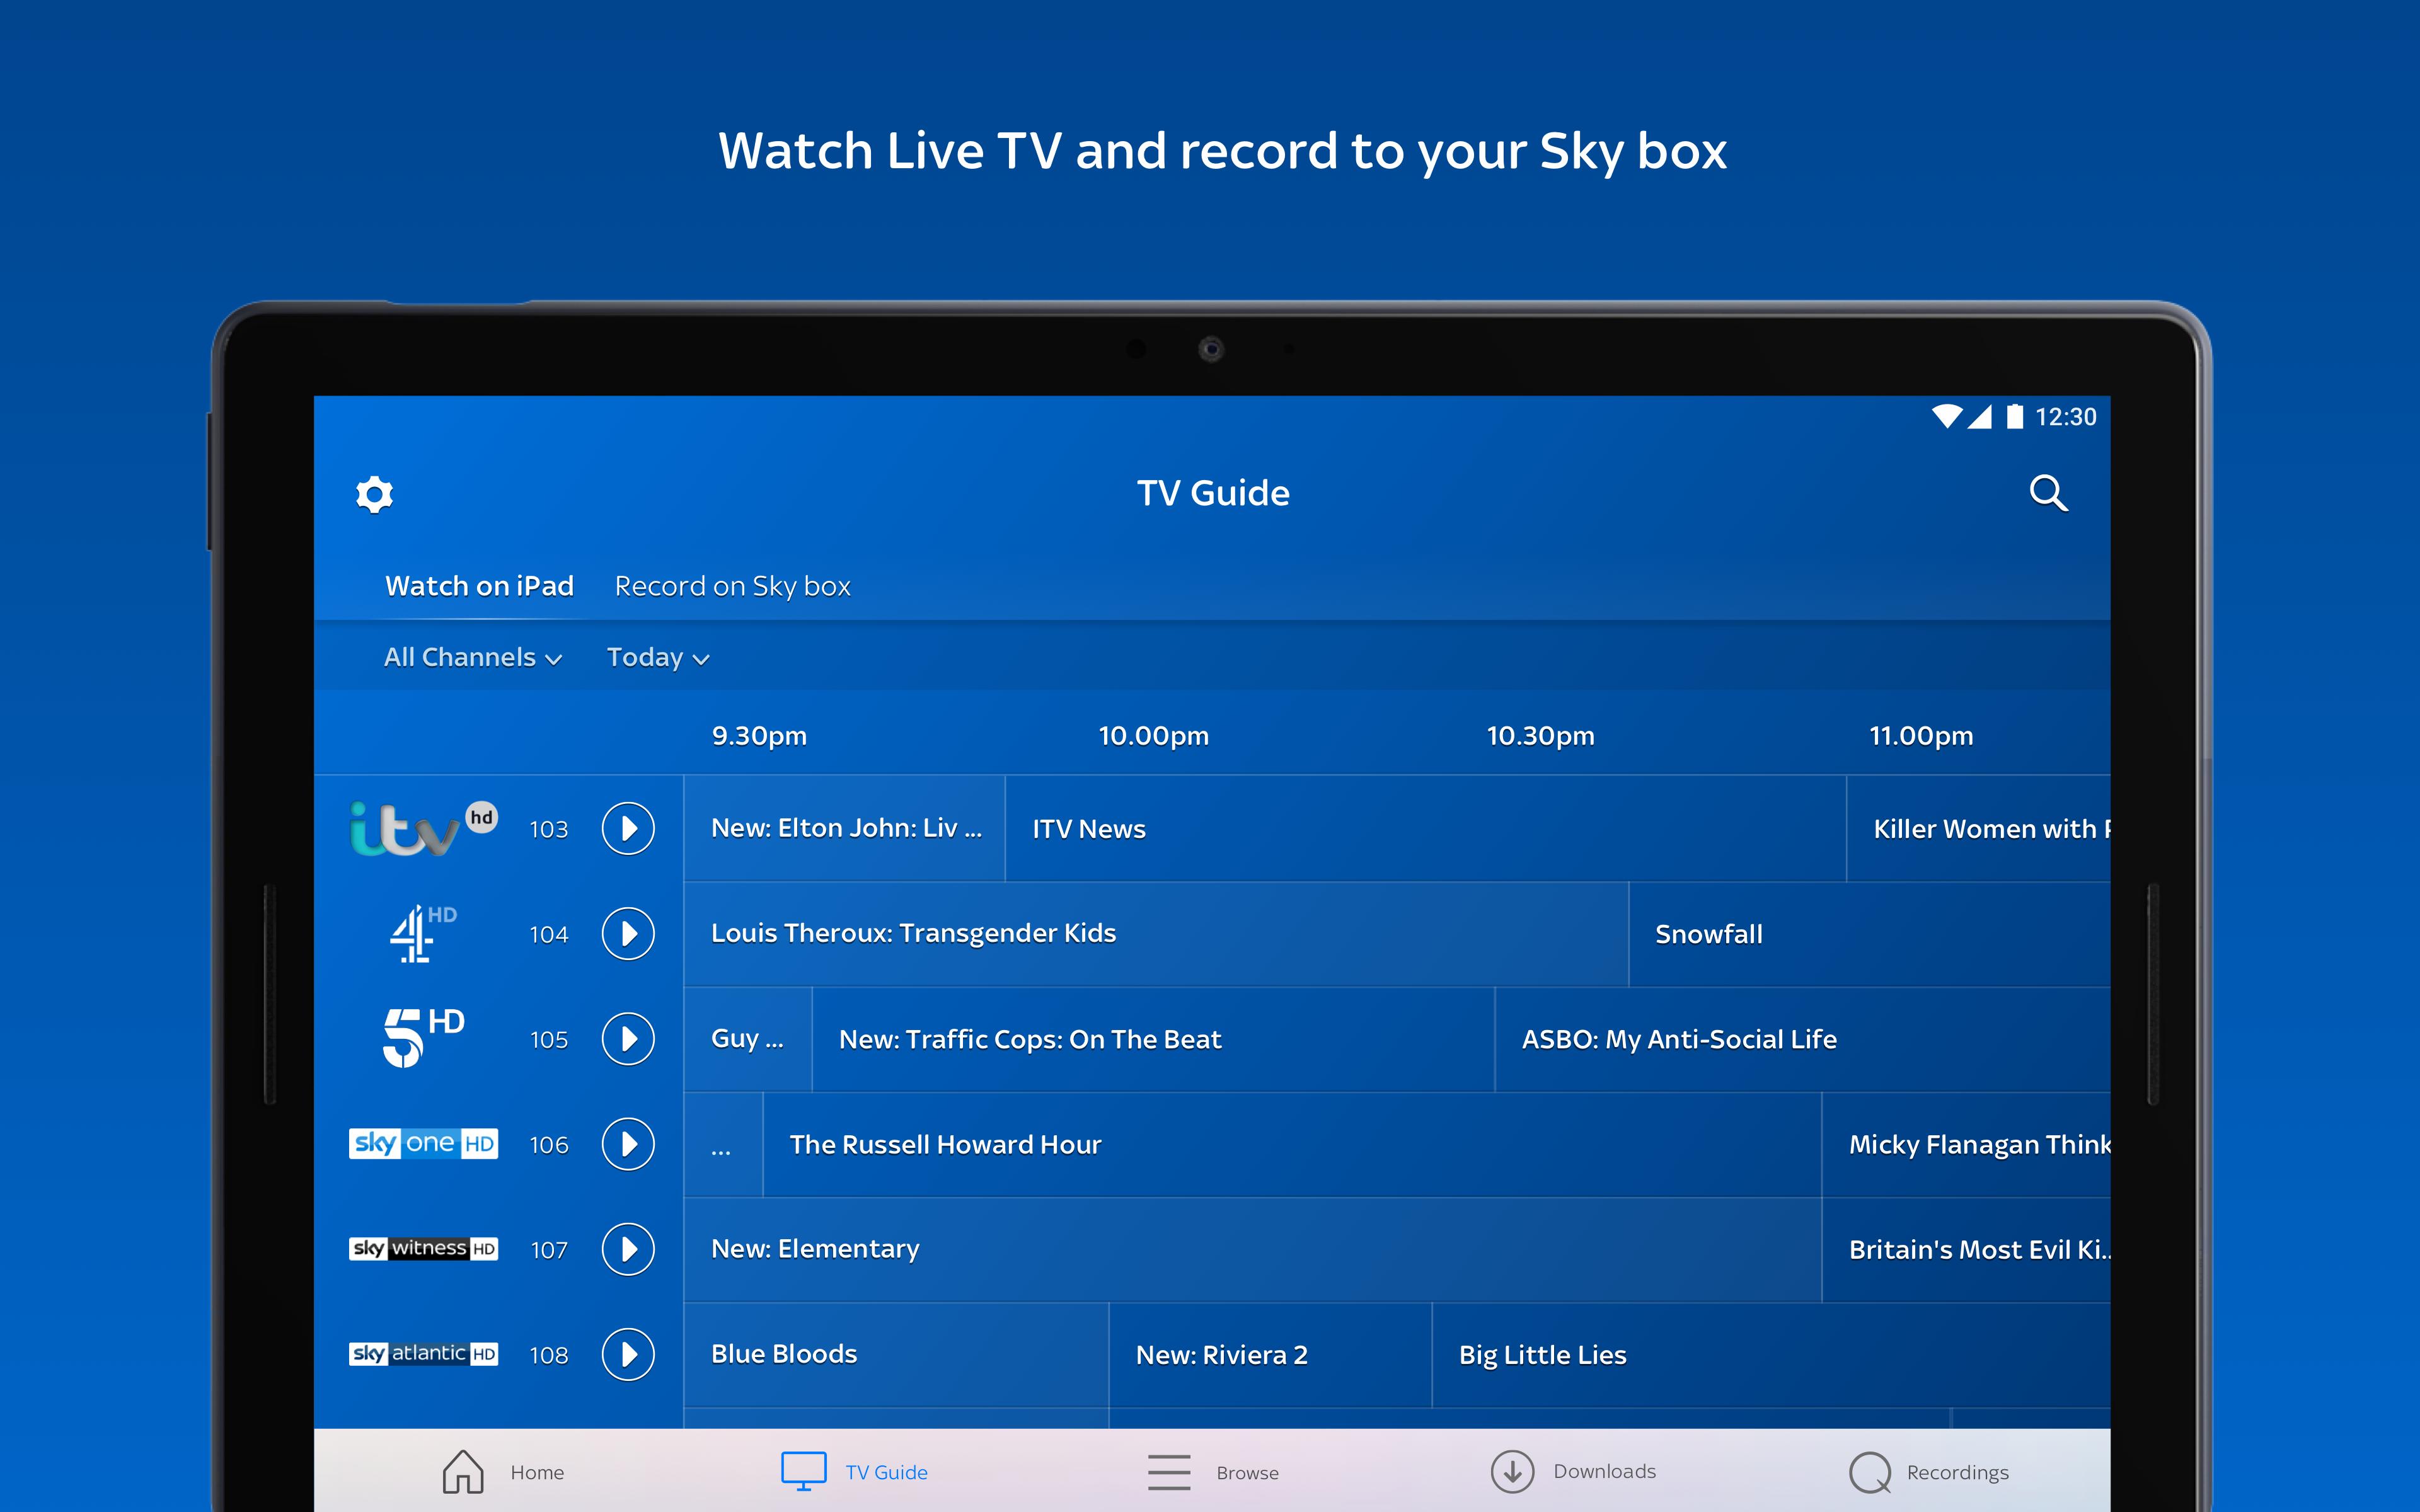Tap the search magnifier icon
2420x1512 pixels.
pos(2048,493)
